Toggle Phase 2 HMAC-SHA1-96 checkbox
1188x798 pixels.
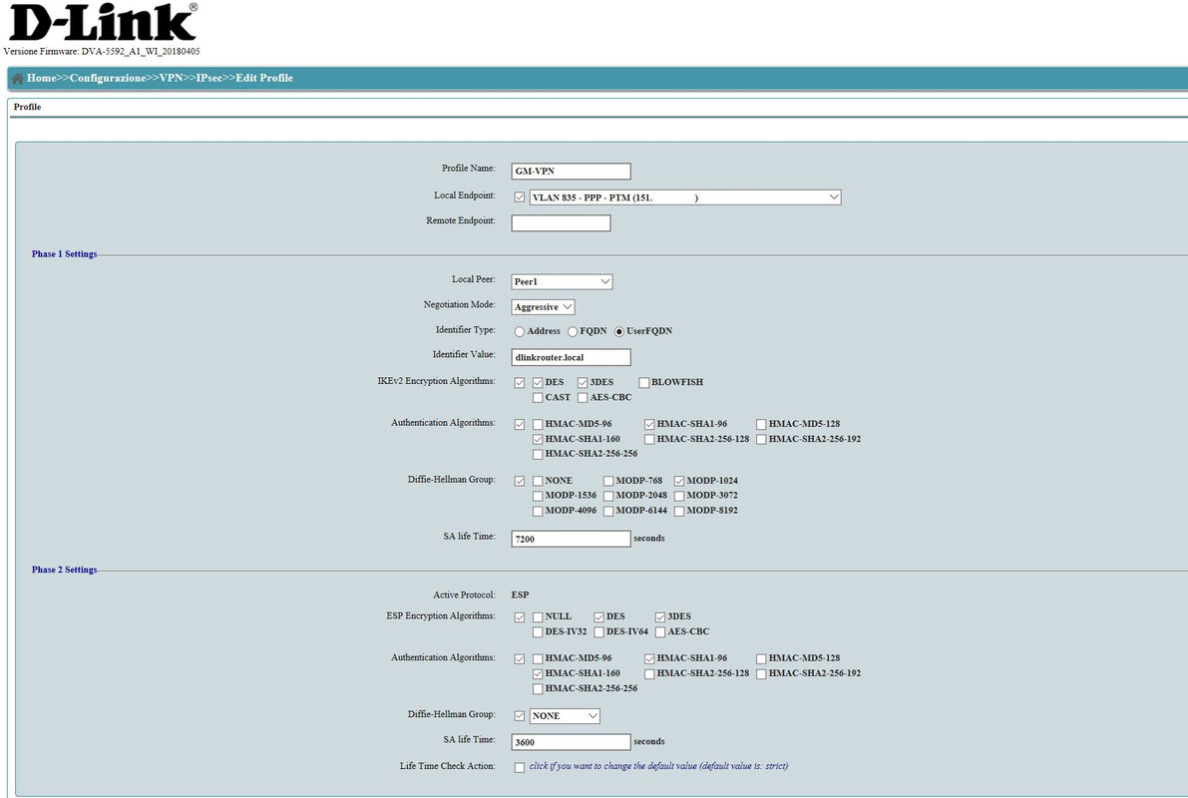pos(649,659)
